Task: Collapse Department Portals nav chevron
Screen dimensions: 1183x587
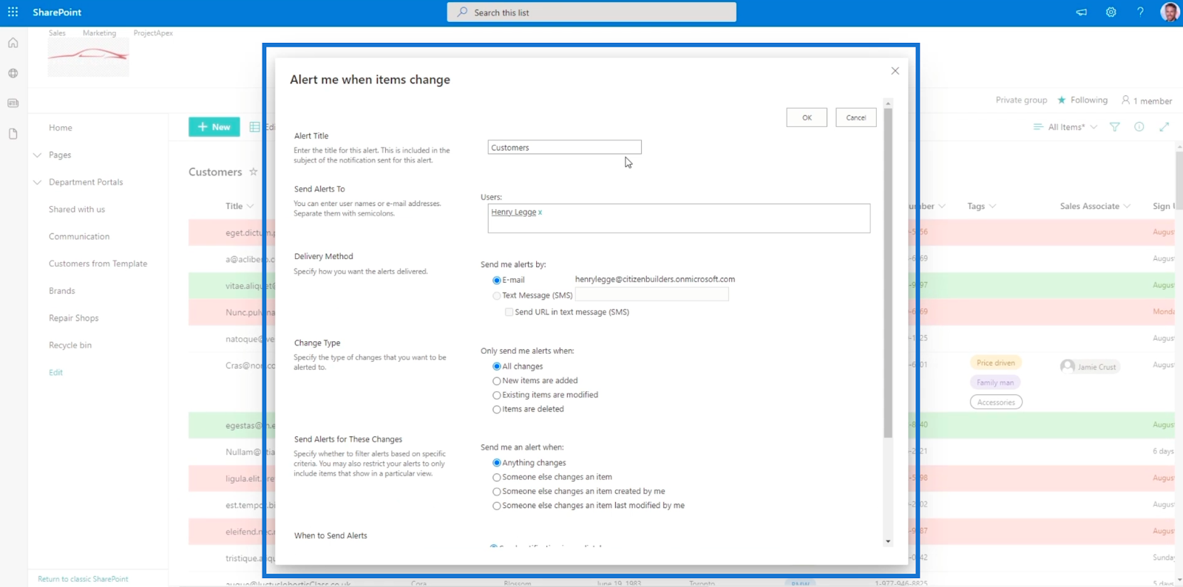Action: [x=37, y=182]
